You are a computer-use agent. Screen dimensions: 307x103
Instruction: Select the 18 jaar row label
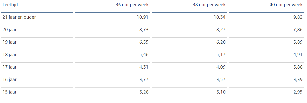(10, 55)
